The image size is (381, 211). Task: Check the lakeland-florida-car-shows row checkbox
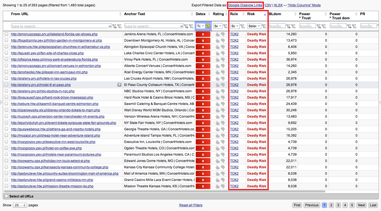click(x=6, y=34)
